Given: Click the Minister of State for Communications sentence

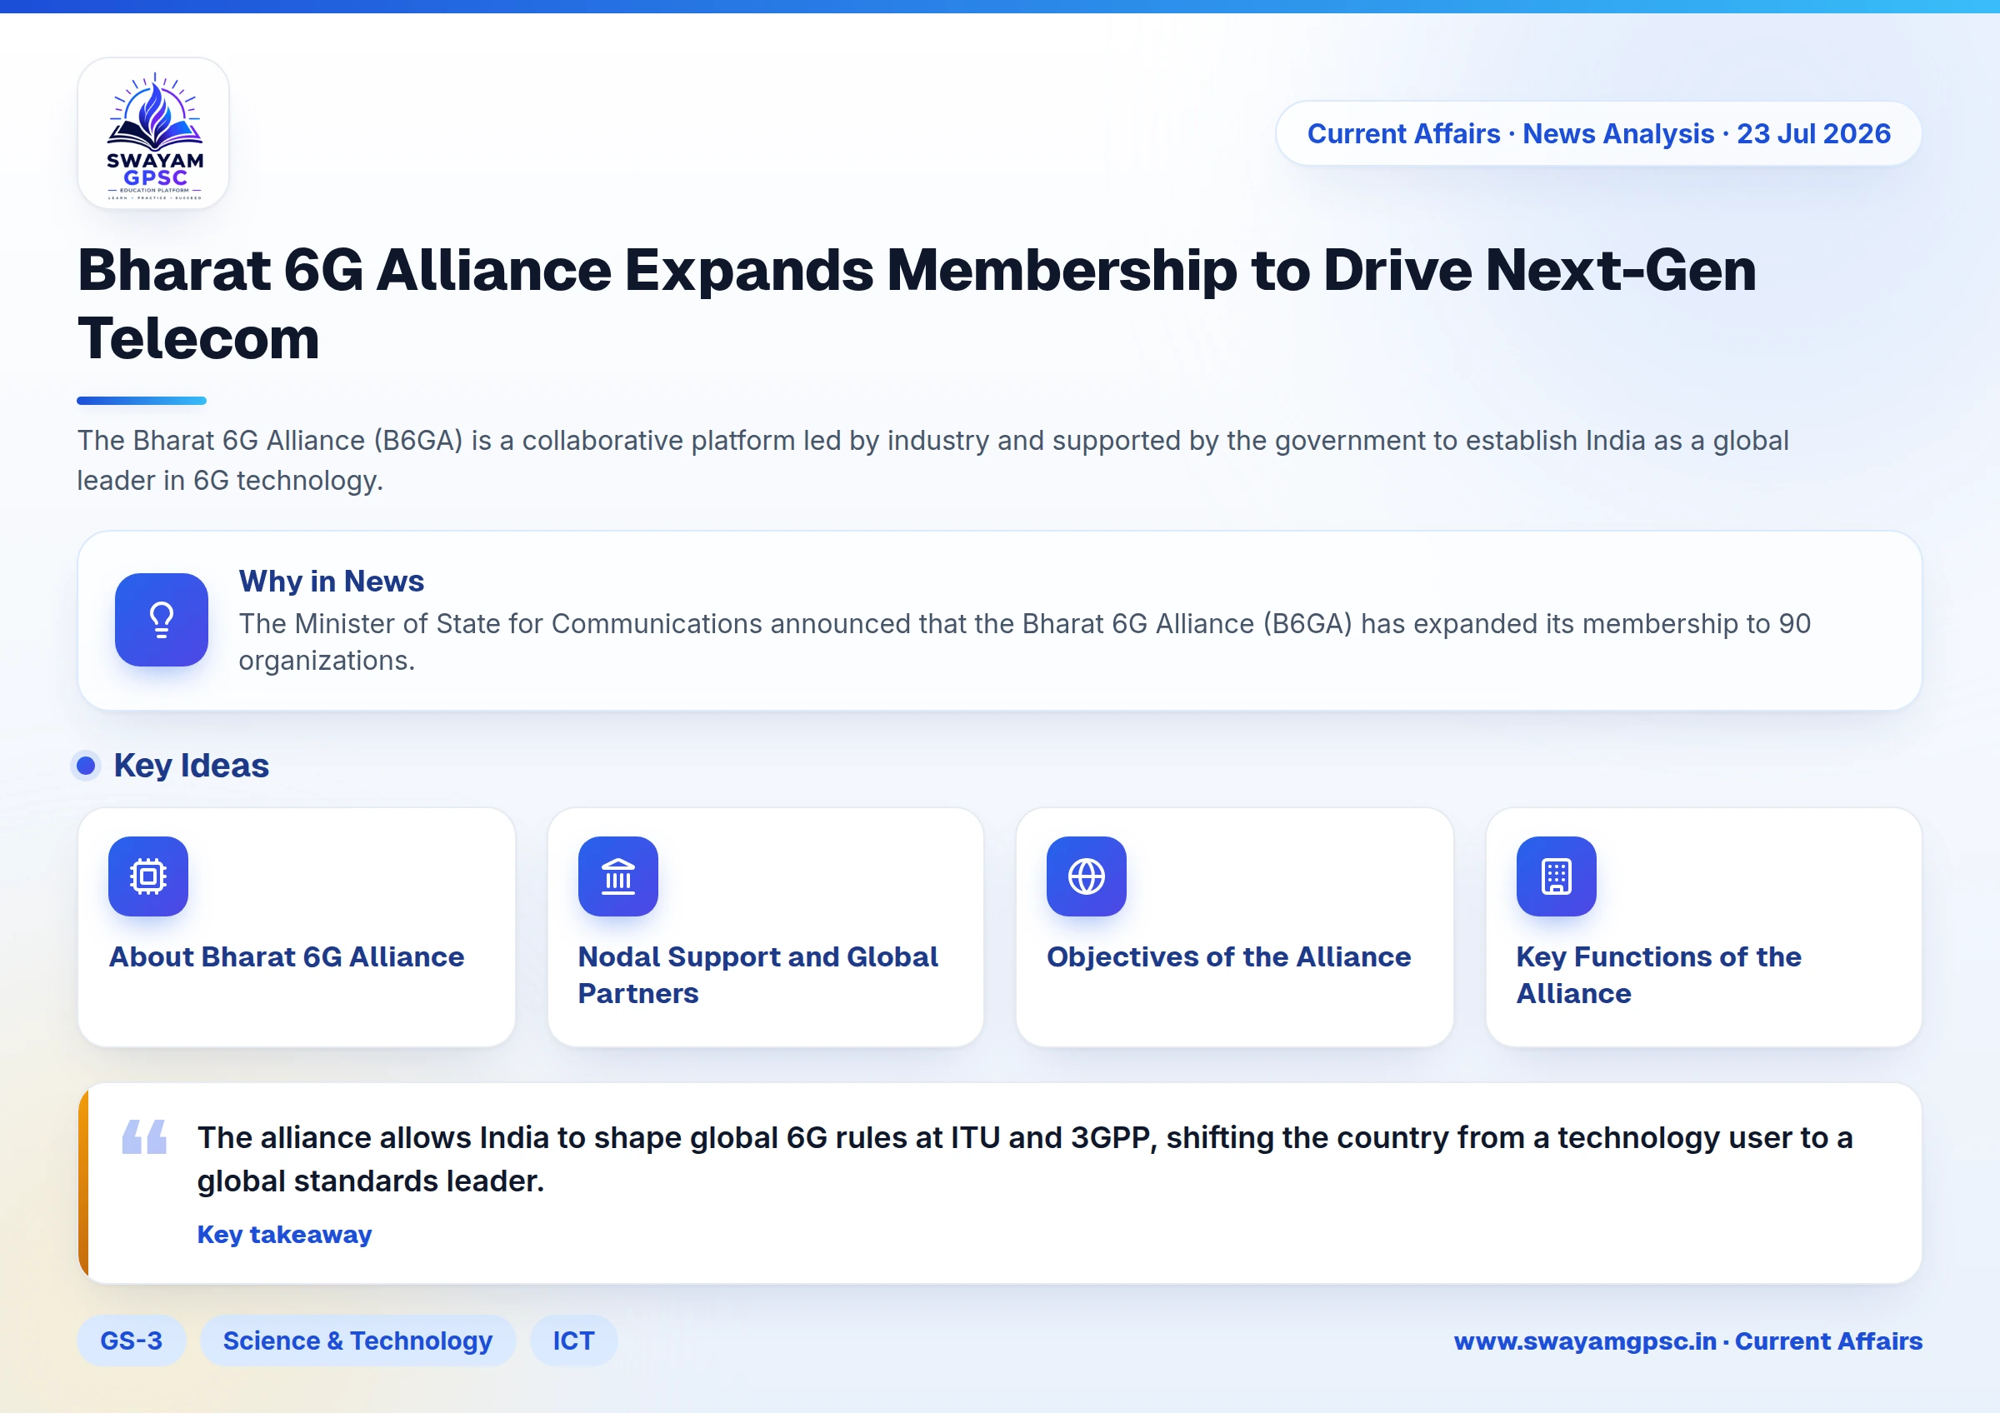Looking at the screenshot, I should (x=1024, y=642).
